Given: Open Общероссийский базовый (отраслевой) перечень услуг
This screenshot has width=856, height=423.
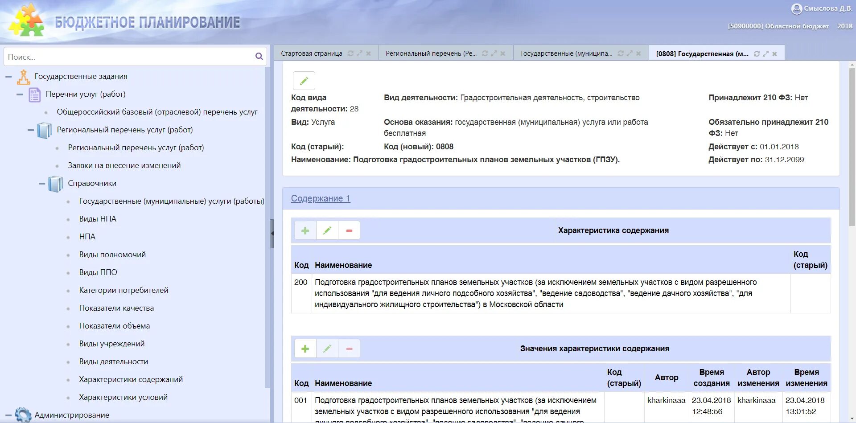Looking at the screenshot, I should (x=157, y=112).
